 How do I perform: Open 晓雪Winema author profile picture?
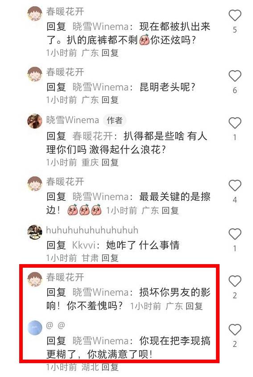[35, 121]
